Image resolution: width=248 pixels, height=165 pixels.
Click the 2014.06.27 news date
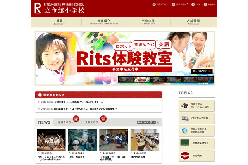109,153
